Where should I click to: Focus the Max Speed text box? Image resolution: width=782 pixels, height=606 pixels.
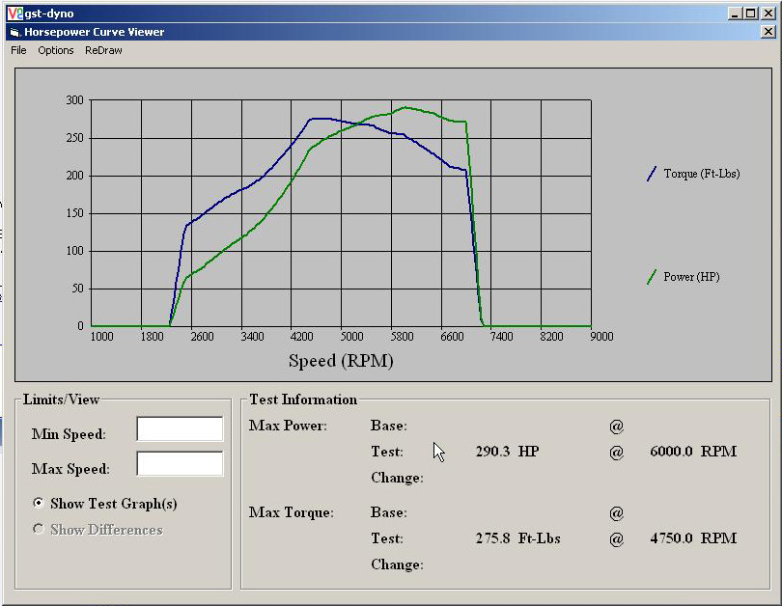(180, 464)
